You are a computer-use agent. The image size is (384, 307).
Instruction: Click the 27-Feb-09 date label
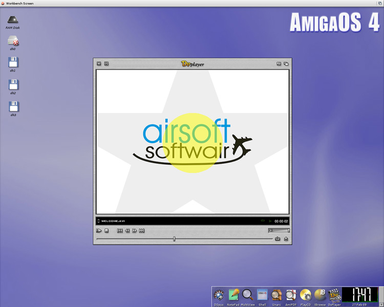359,304
